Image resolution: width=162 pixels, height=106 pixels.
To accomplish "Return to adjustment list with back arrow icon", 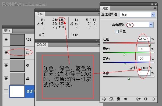I will pyautogui.click(x=104, y=99).
